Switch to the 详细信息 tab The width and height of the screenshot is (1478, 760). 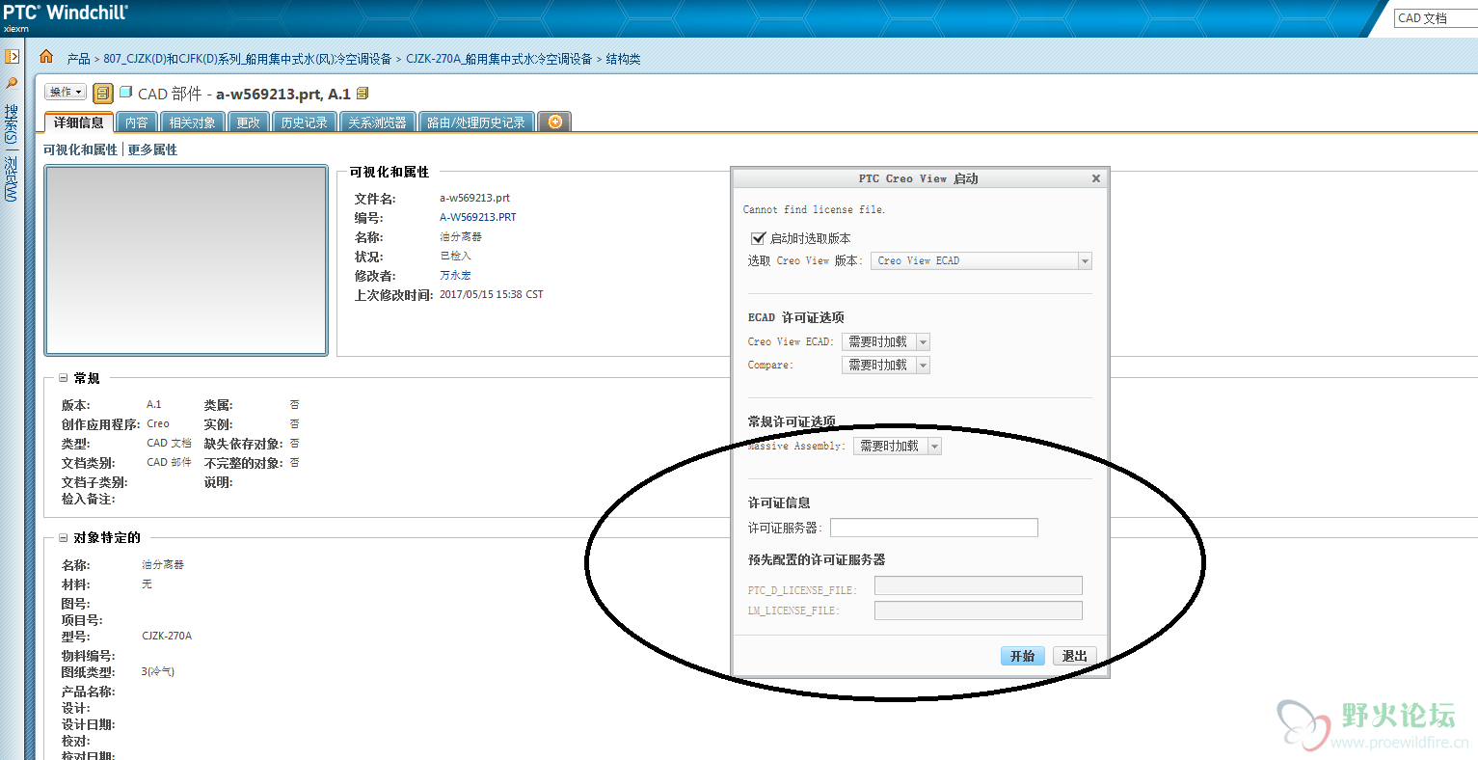click(79, 122)
